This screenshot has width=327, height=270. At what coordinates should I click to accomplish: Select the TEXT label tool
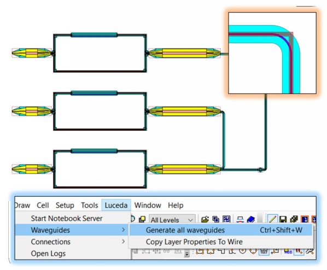coord(264,251)
